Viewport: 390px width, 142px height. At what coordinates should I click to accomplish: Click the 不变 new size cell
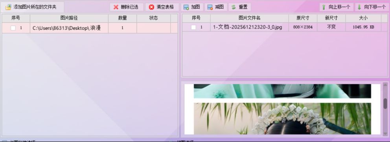(x=331, y=27)
